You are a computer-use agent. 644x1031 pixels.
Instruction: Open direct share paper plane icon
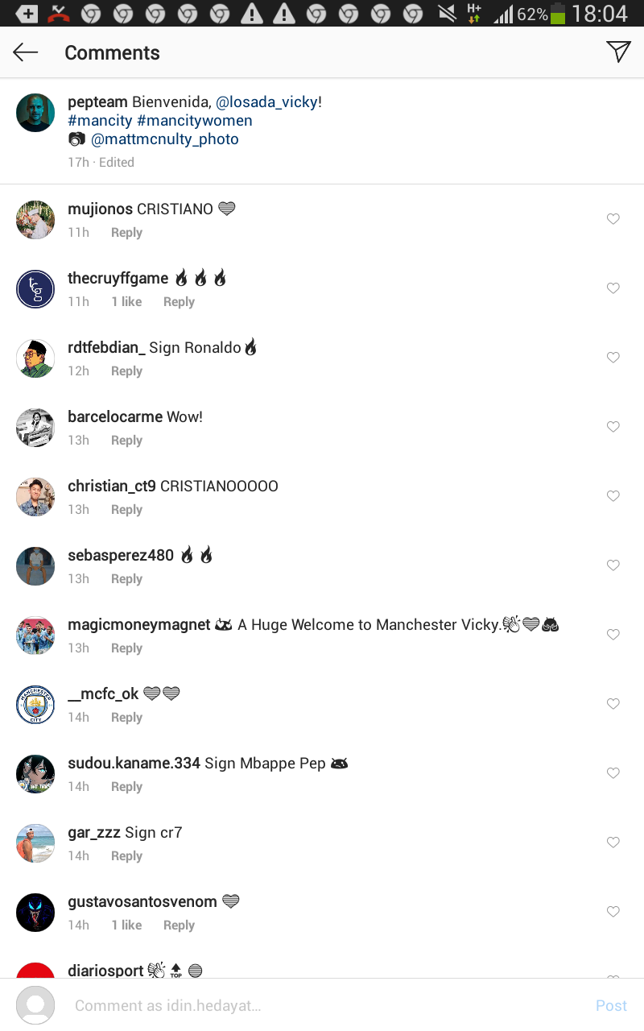coord(618,52)
